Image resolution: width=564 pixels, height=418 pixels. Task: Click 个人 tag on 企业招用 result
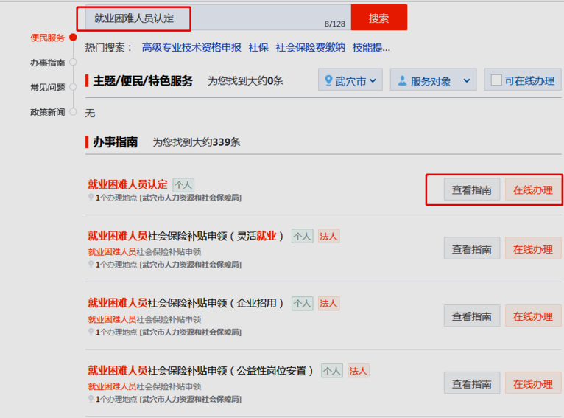click(x=302, y=304)
